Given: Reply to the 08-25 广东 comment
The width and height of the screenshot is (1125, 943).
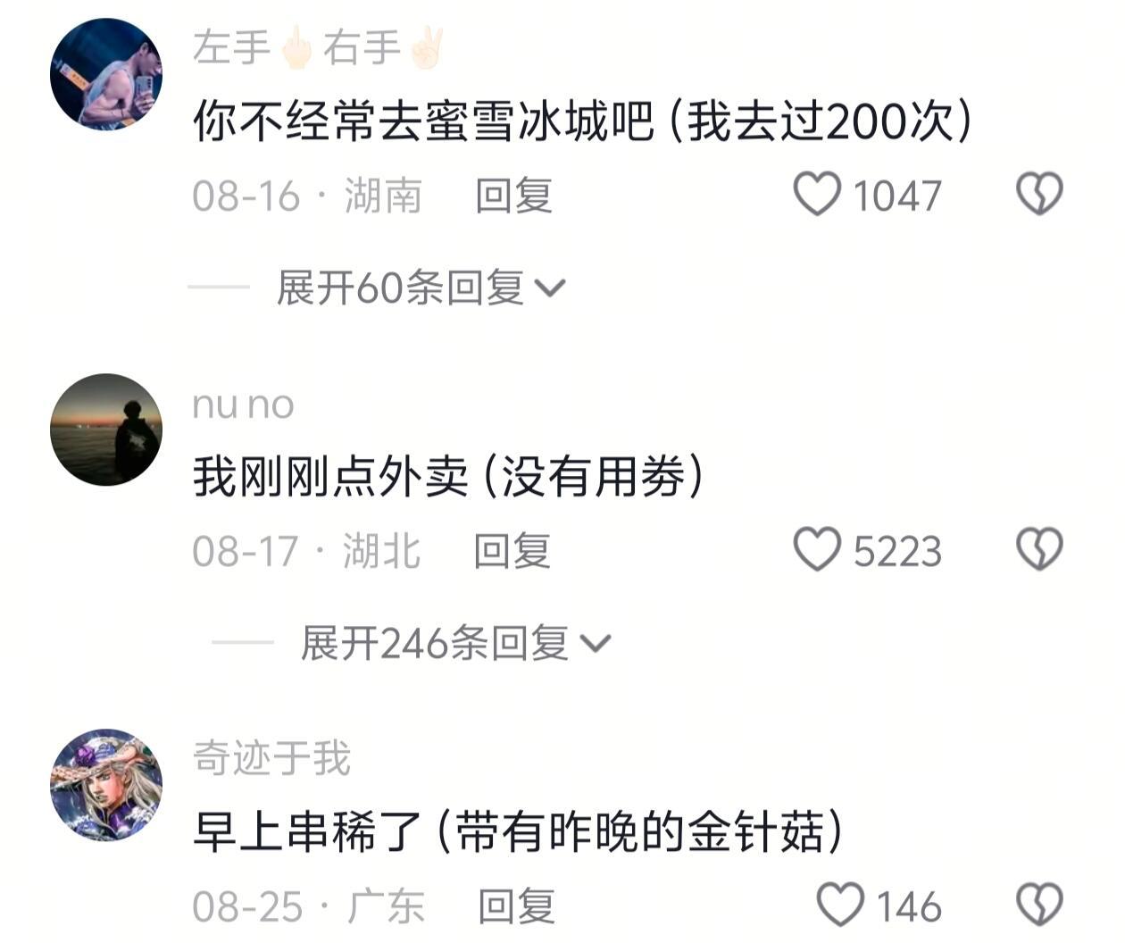Looking at the screenshot, I should (516, 906).
